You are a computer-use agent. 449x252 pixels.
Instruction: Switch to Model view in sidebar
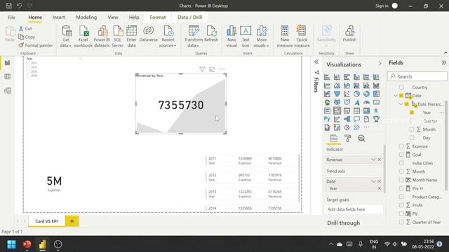[8, 90]
